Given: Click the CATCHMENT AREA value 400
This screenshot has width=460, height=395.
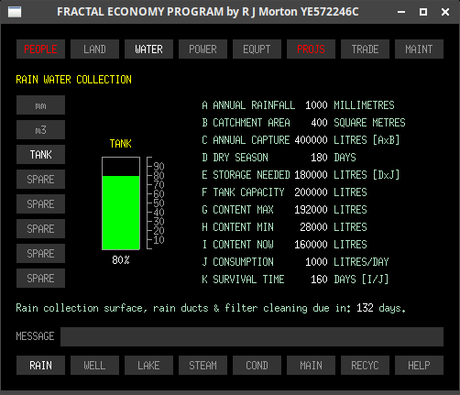Looking at the screenshot, I should pos(319,123).
